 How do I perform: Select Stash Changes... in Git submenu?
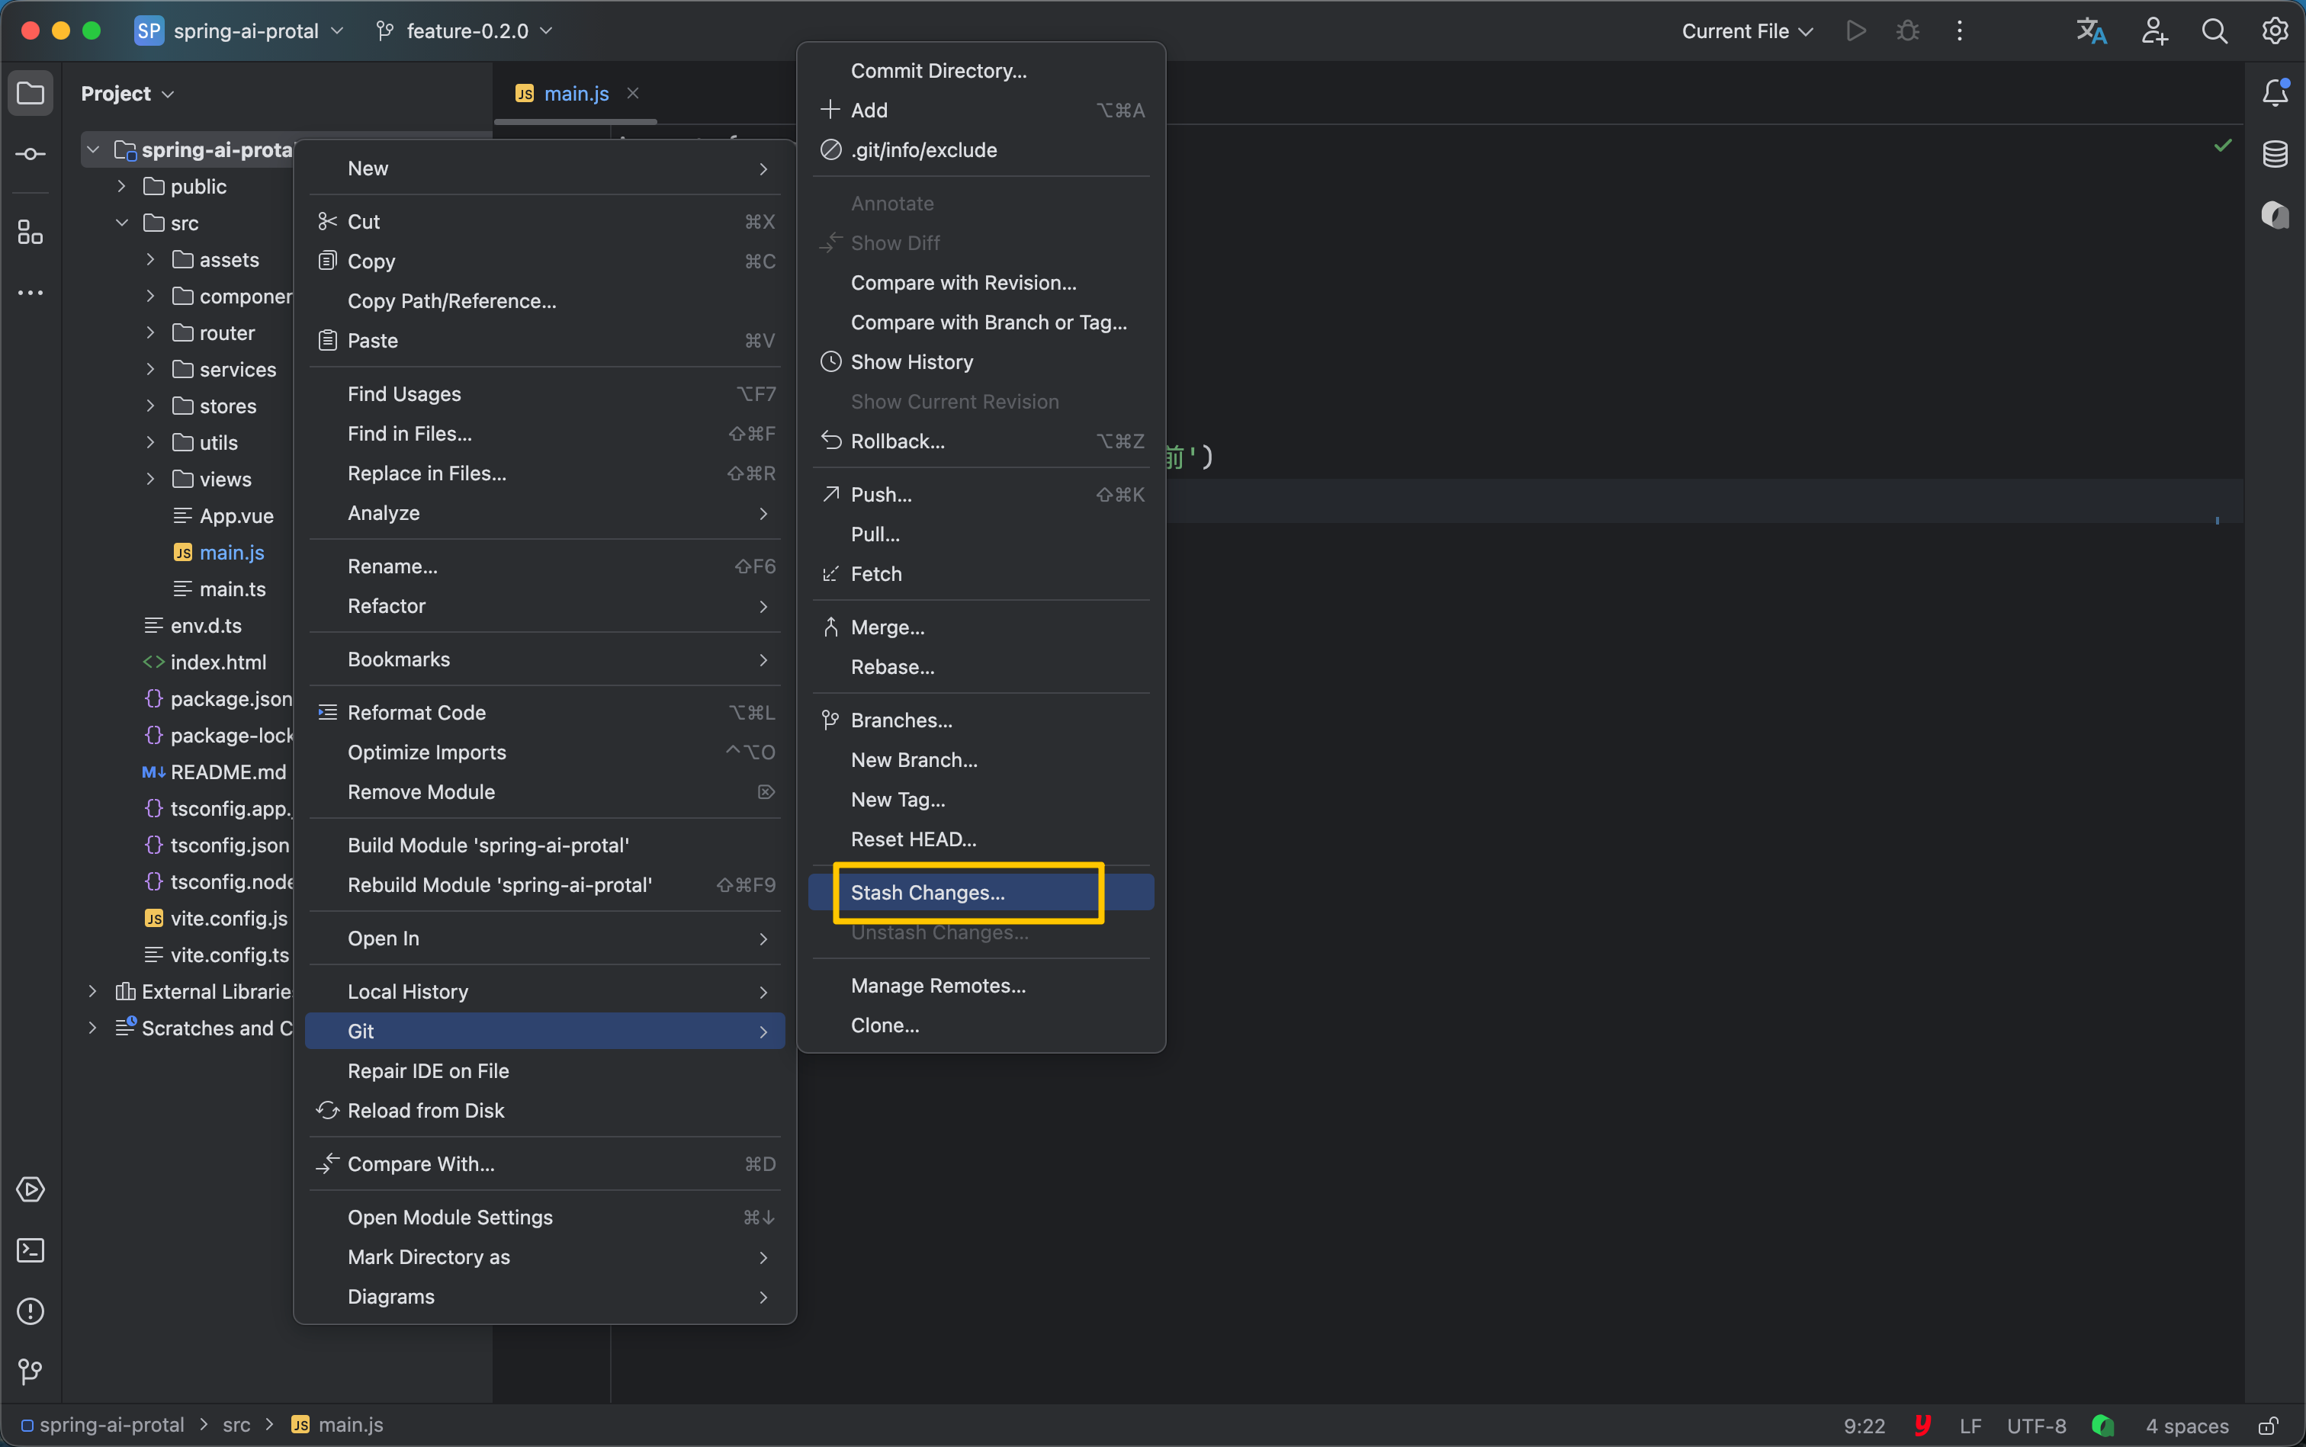927,892
